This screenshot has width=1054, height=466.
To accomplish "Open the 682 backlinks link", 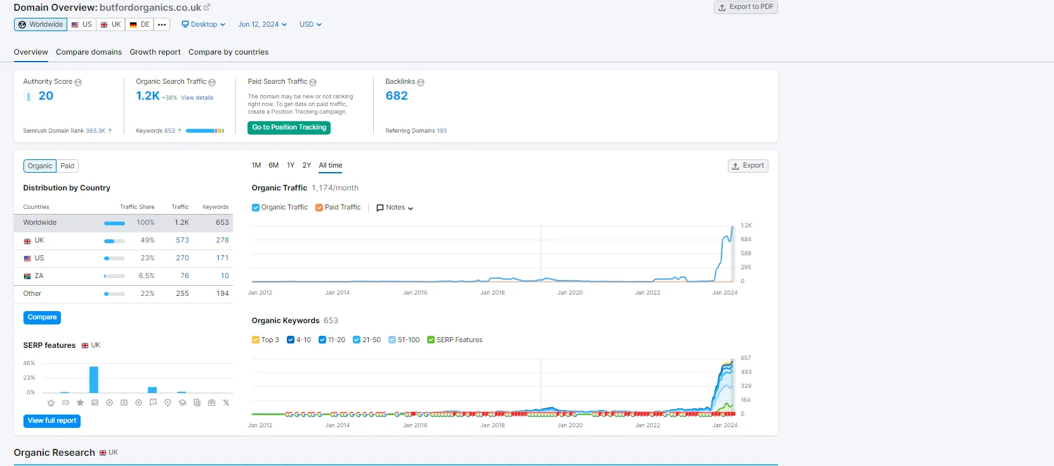I will (397, 96).
